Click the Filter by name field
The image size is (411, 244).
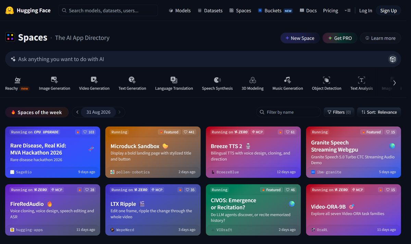(288, 112)
